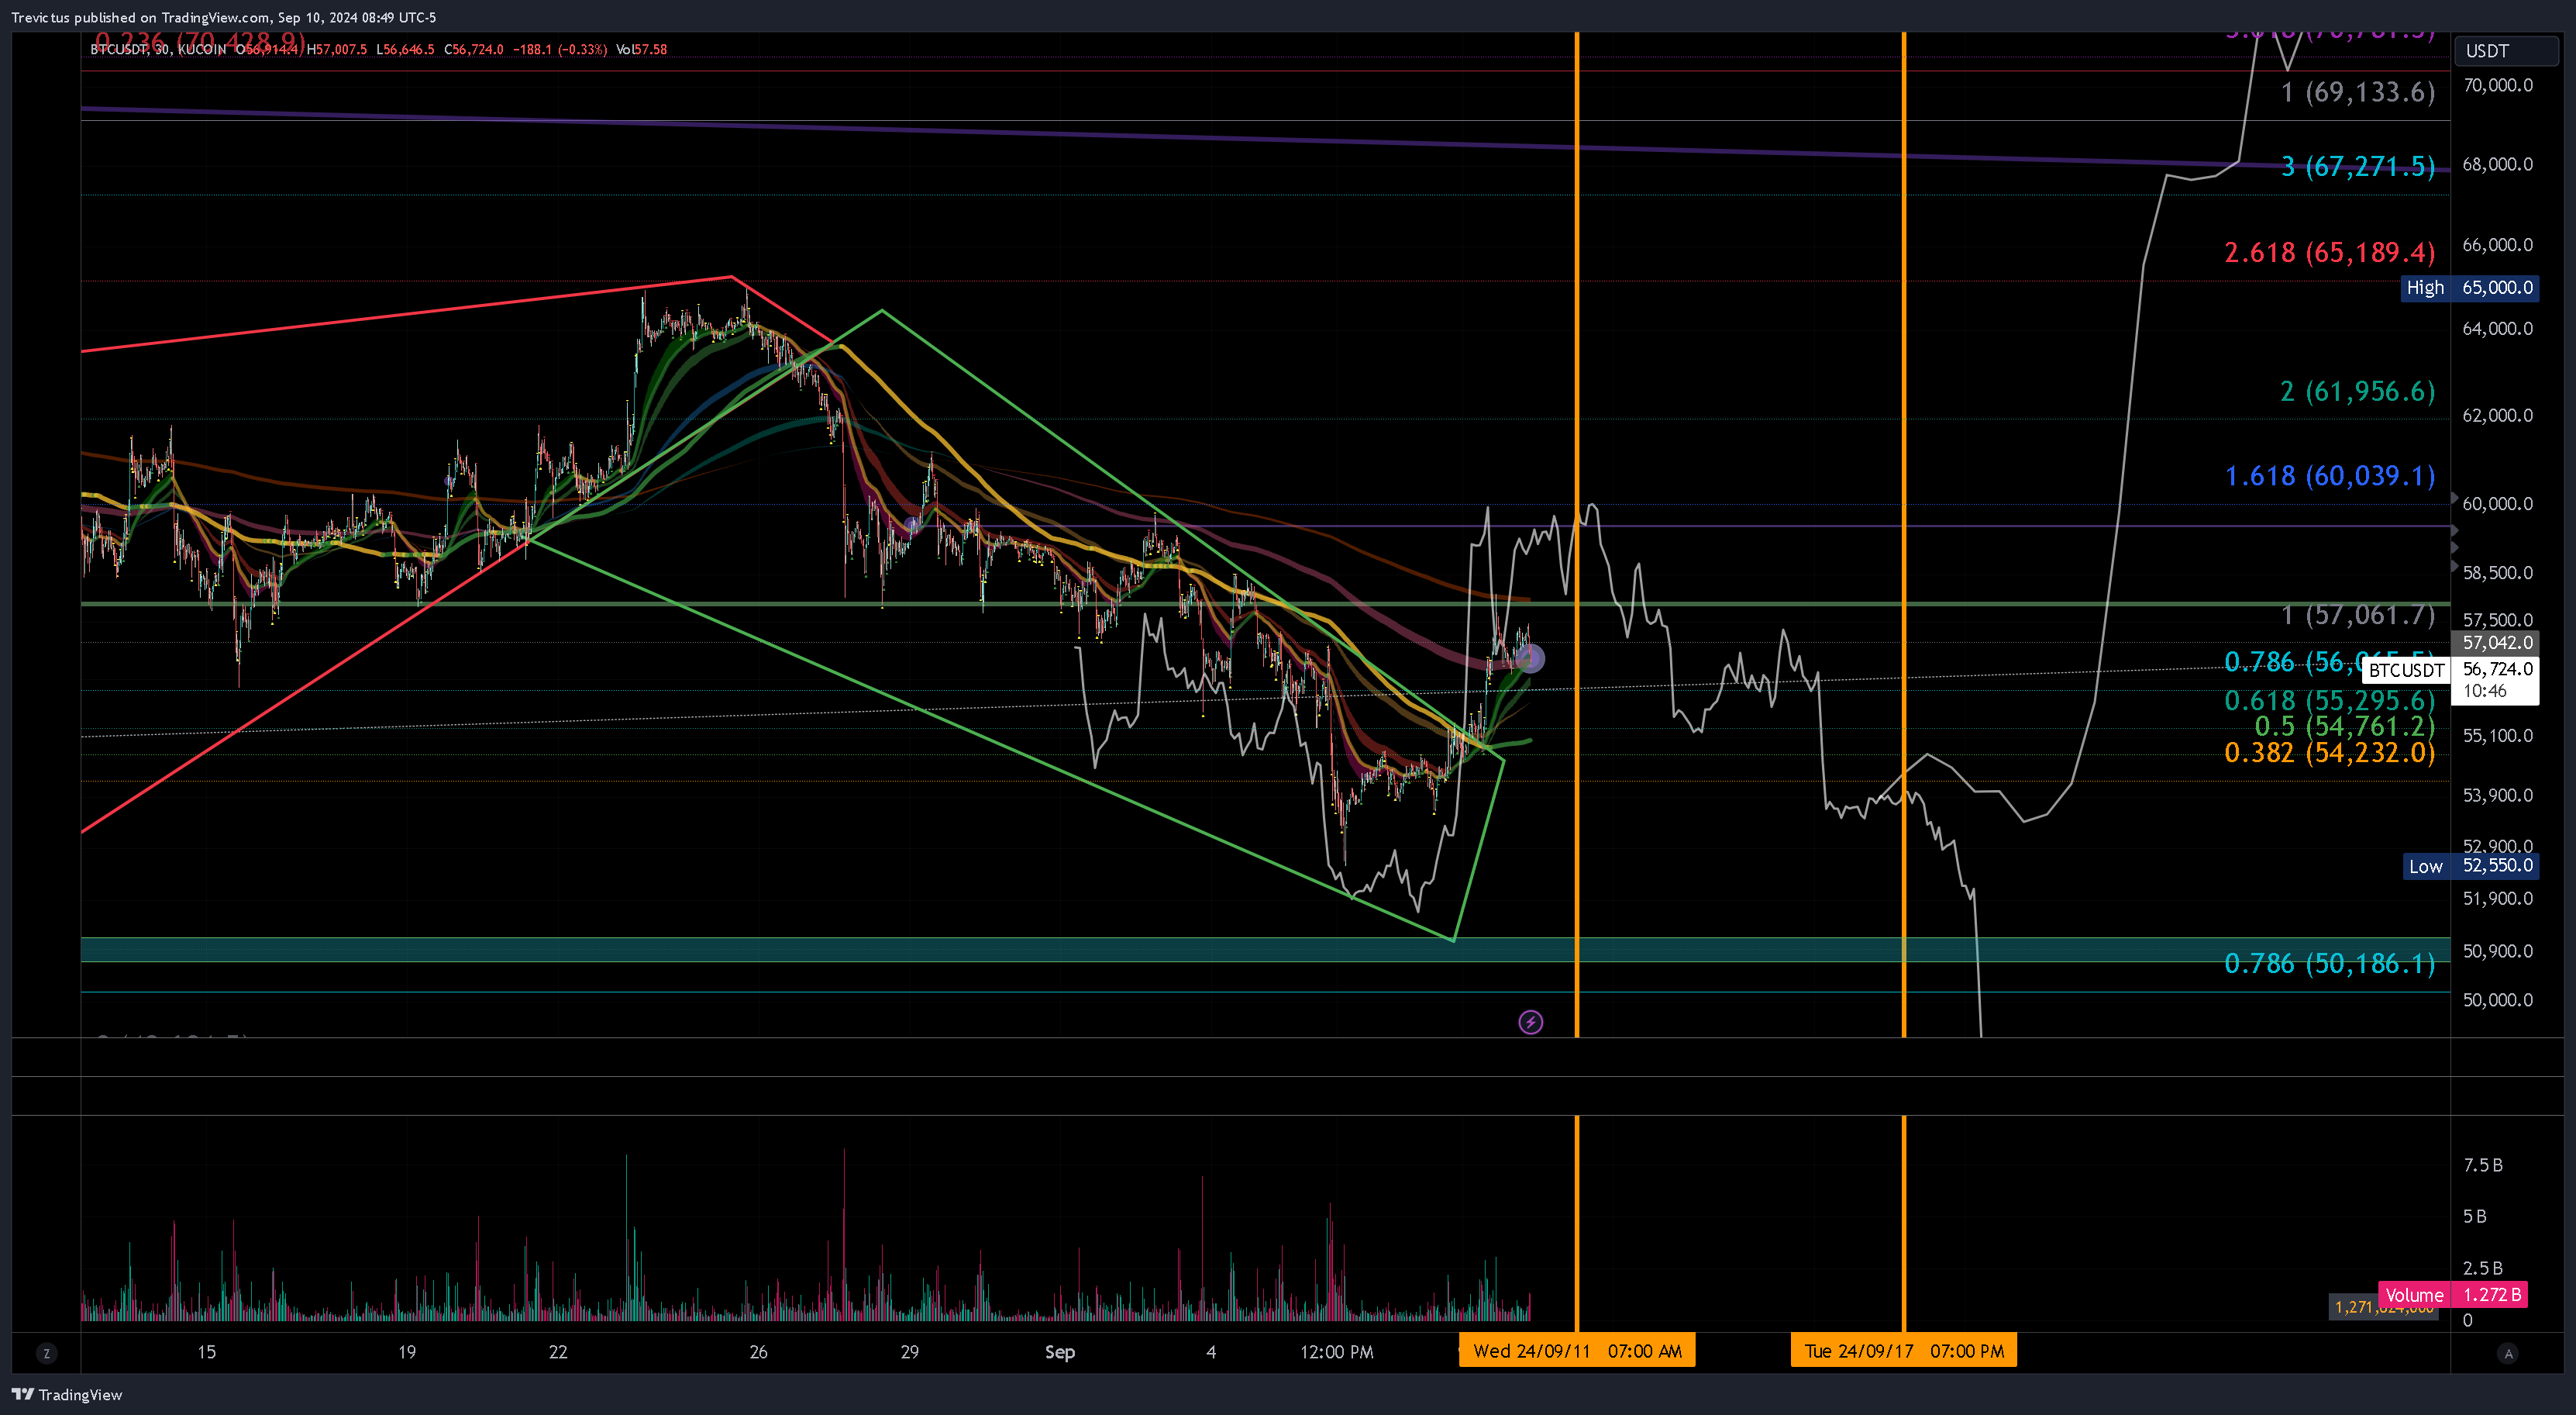Click the TradingView logo at the bottom
The image size is (2576, 1415).
[x=66, y=1394]
